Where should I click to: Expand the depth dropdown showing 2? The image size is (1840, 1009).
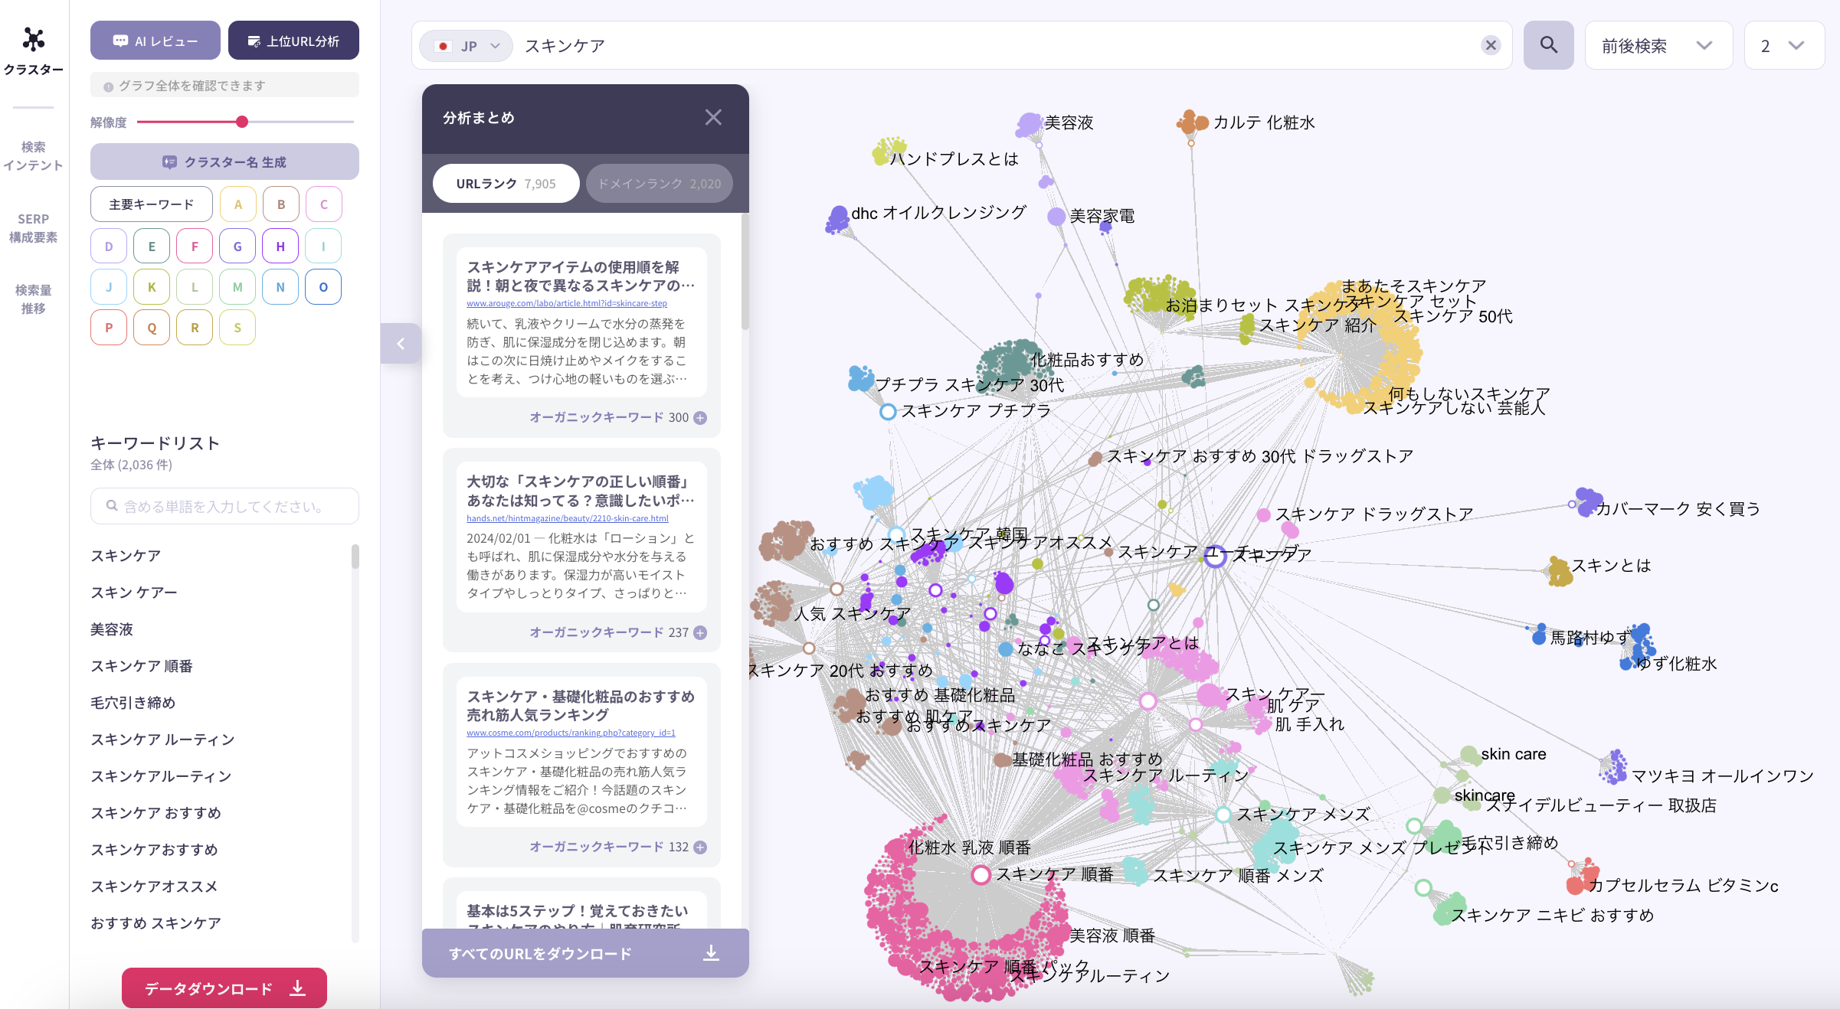pyautogui.click(x=1783, y=46)
